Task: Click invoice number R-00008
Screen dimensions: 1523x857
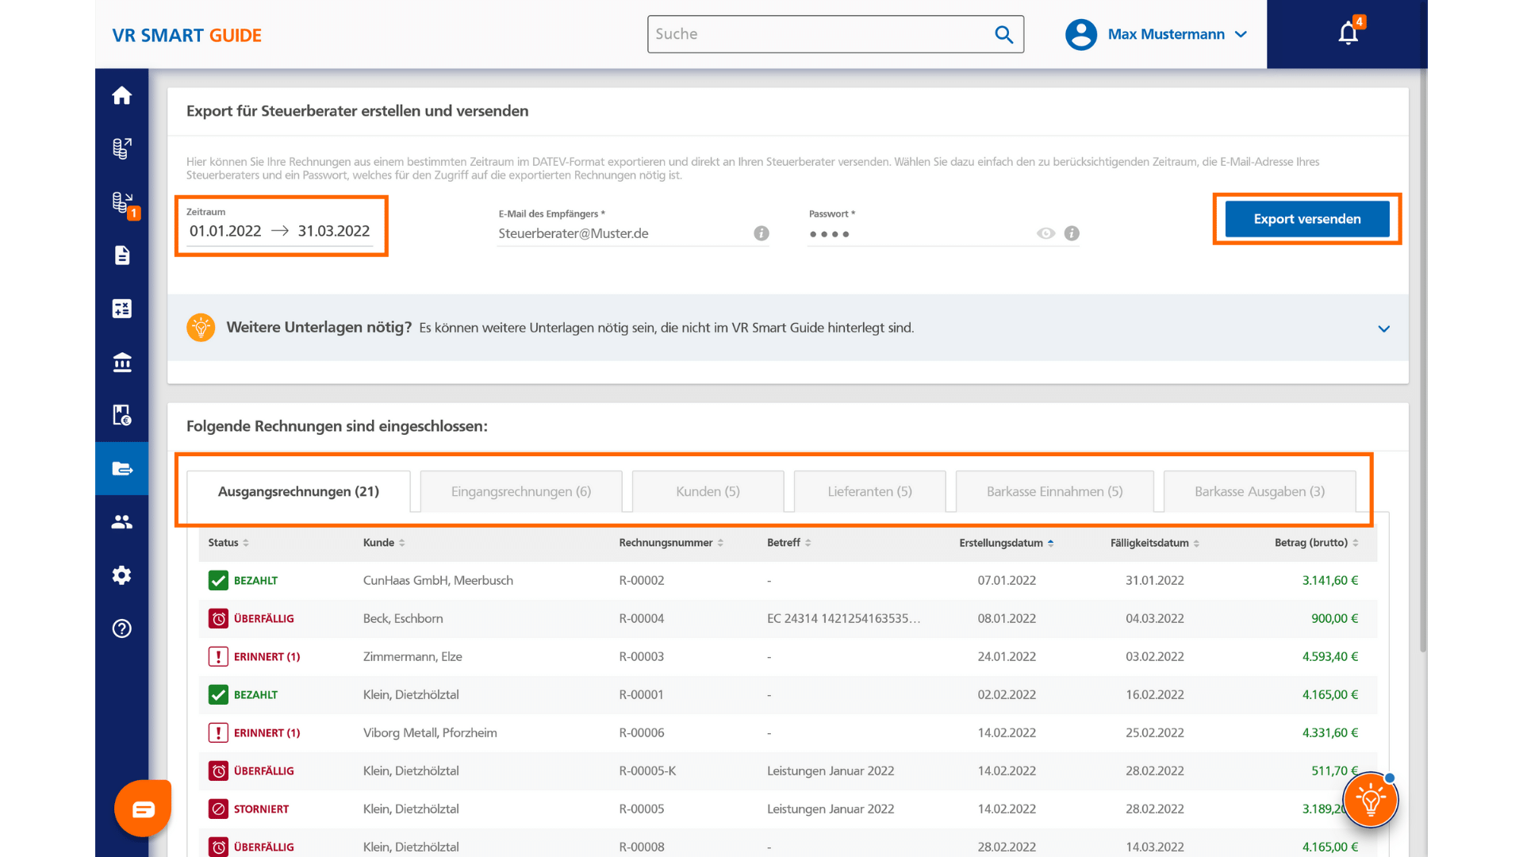Action: (641, 847)
